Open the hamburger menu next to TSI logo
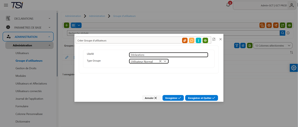 6,5
